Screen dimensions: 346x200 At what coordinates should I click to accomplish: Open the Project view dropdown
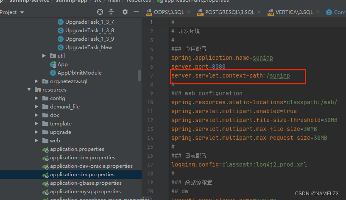(21, 12)
